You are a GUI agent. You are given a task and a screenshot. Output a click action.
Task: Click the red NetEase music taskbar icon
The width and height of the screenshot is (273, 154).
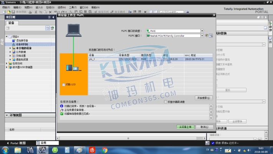coord(92,150)
